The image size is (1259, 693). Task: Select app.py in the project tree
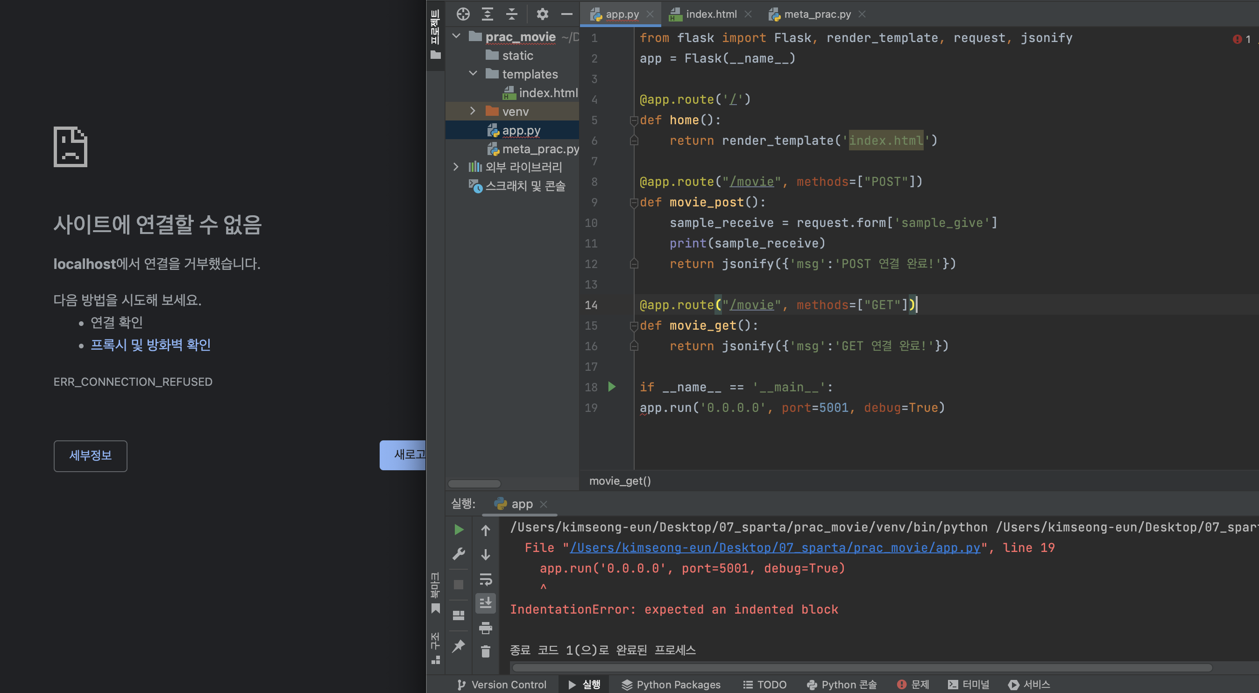coord(513,130)
